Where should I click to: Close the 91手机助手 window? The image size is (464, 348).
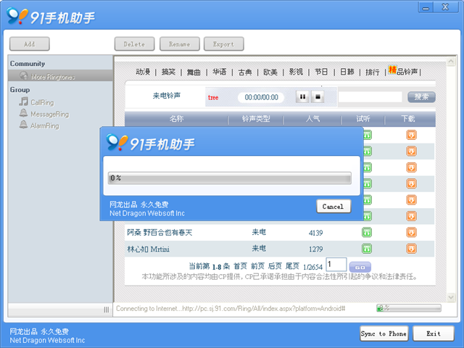(x=445, y=7)
